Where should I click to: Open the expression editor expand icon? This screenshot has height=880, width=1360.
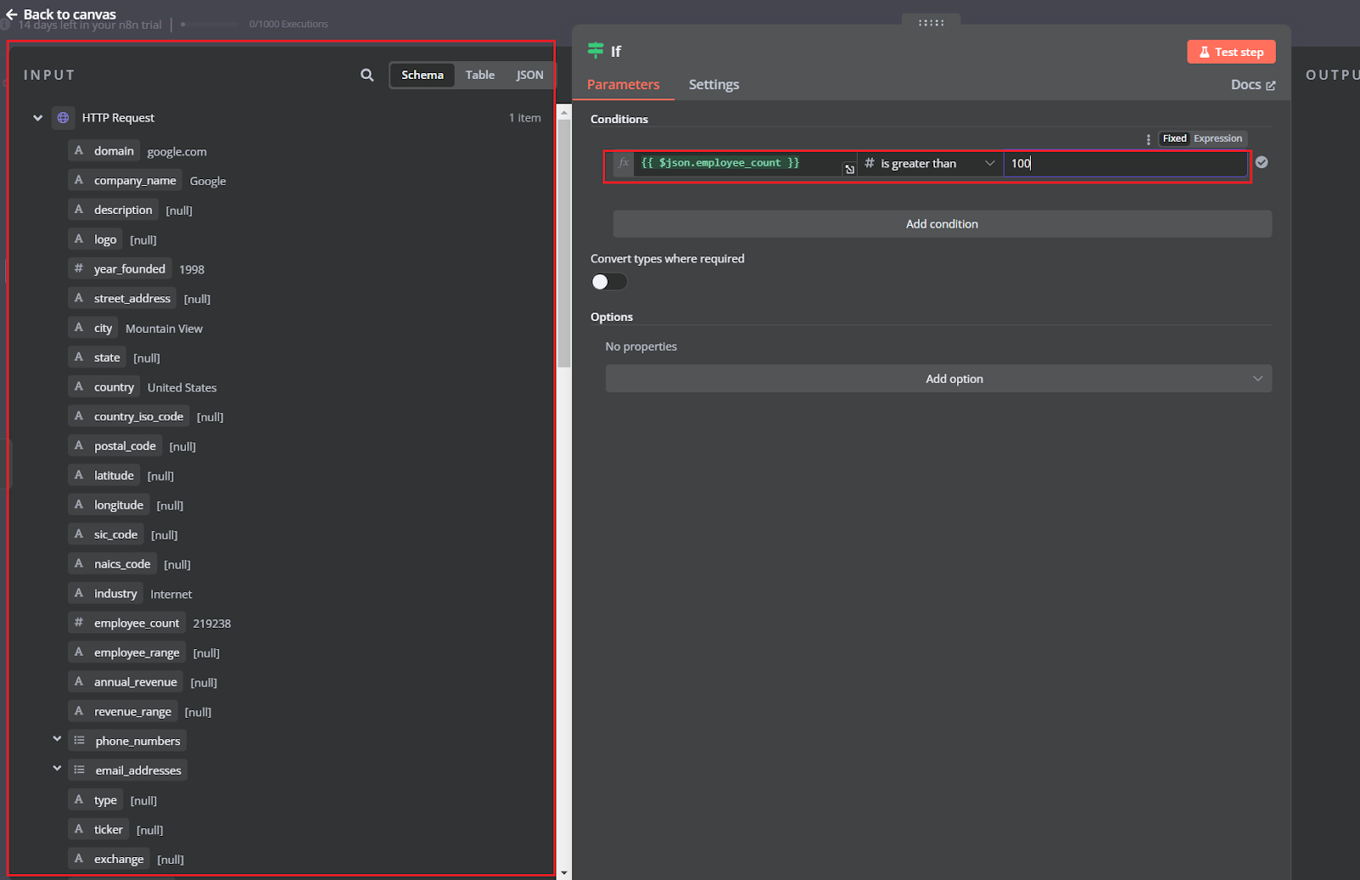(849, 169)
